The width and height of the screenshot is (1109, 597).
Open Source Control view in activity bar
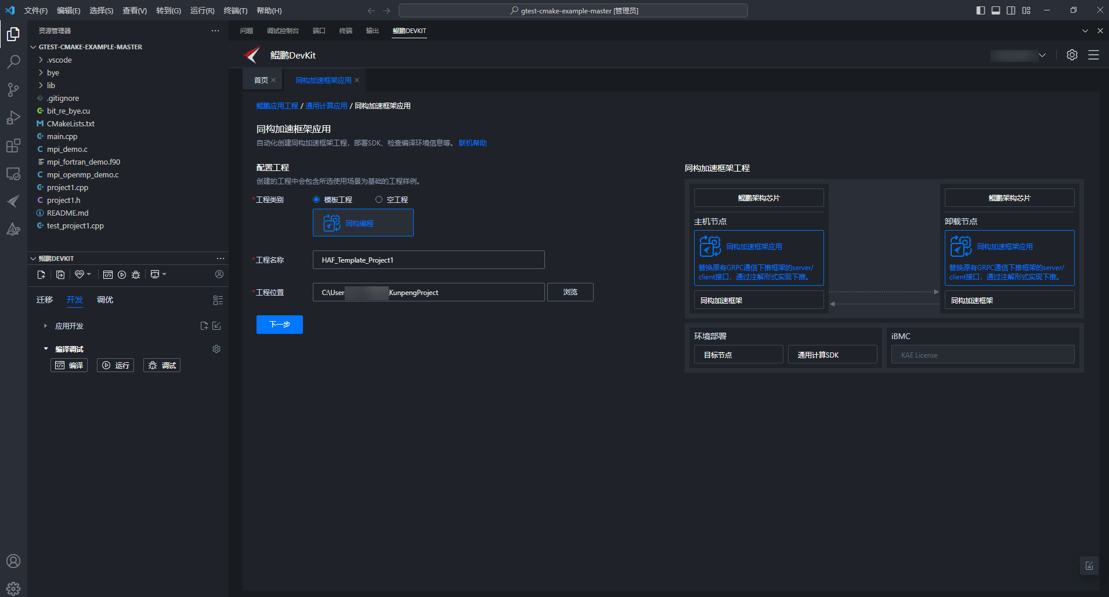coord(13,90)
